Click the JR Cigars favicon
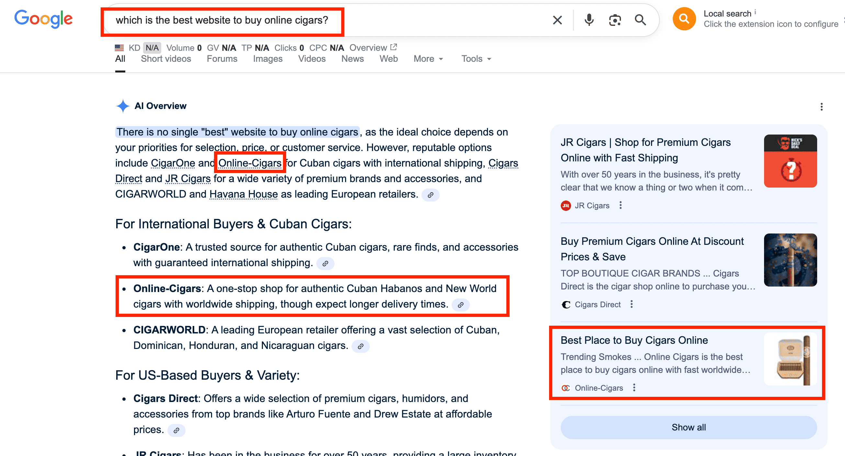845x456 pixels. [x=566, y=206]
